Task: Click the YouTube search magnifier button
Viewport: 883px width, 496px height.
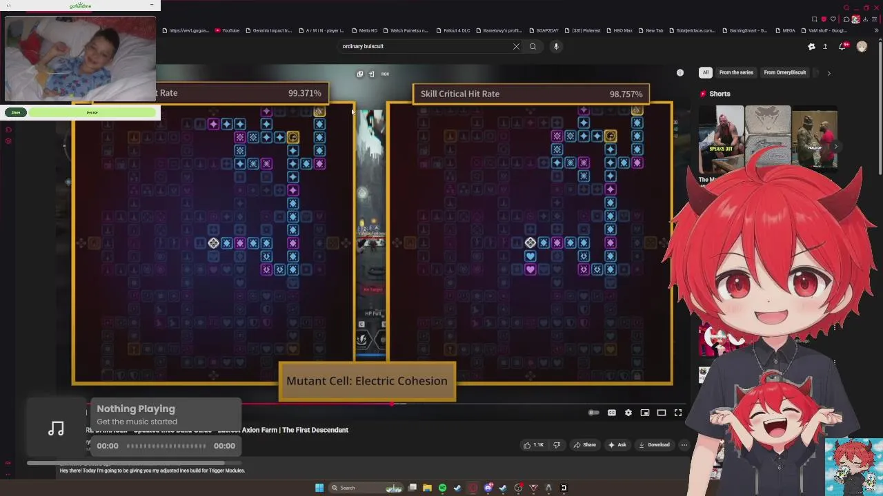Action: tap(533, 46)
